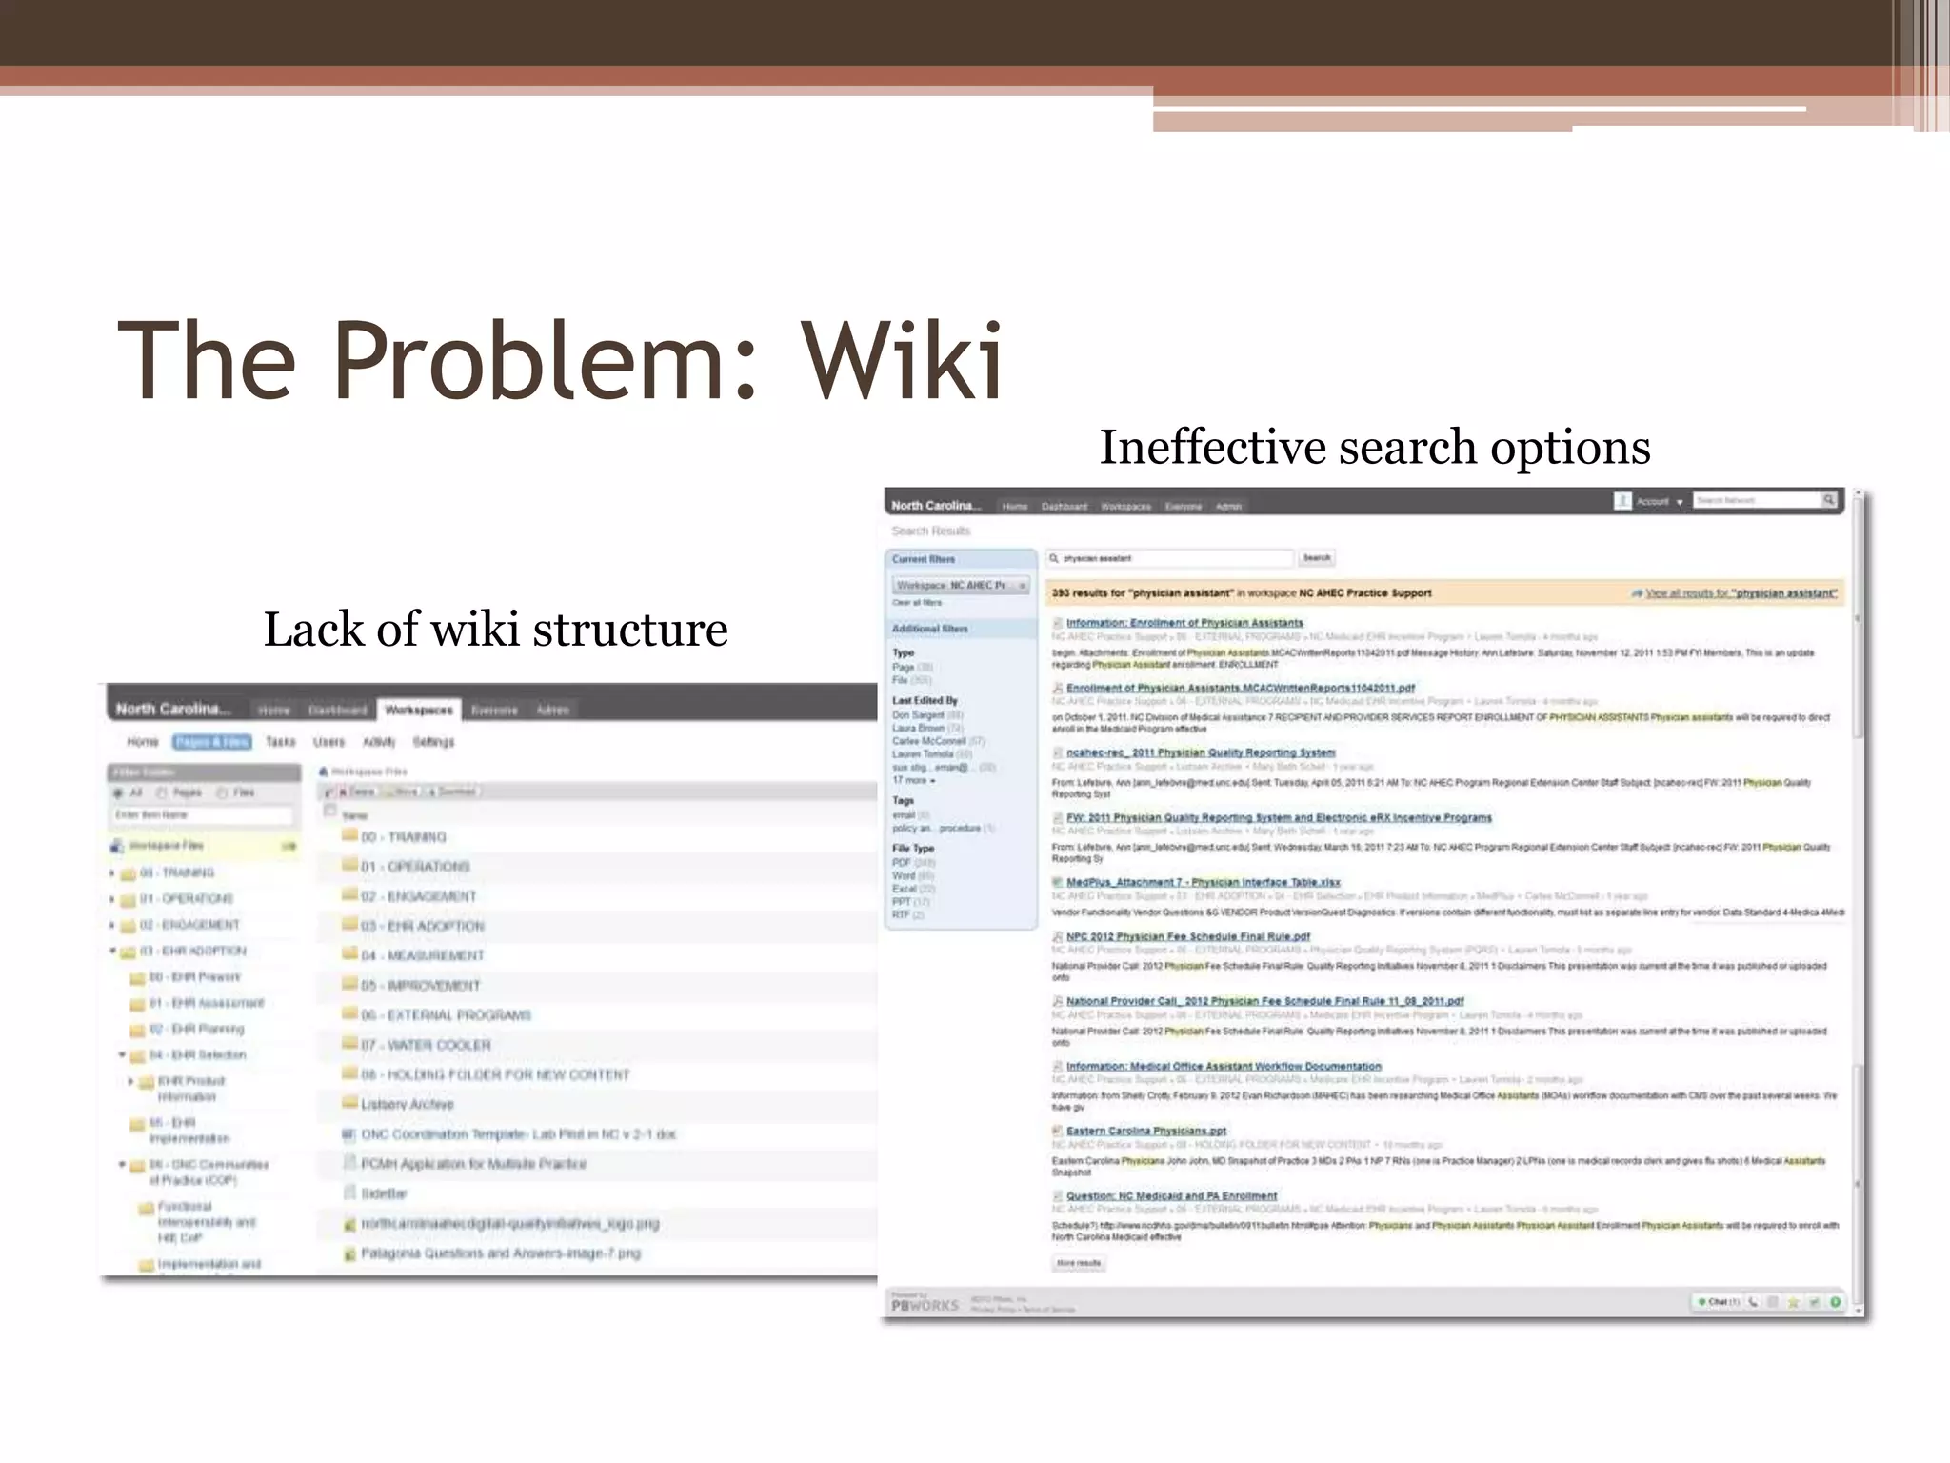Open the 01 - OPERATIONS folder icon in file list

click(x=349, y=866)
